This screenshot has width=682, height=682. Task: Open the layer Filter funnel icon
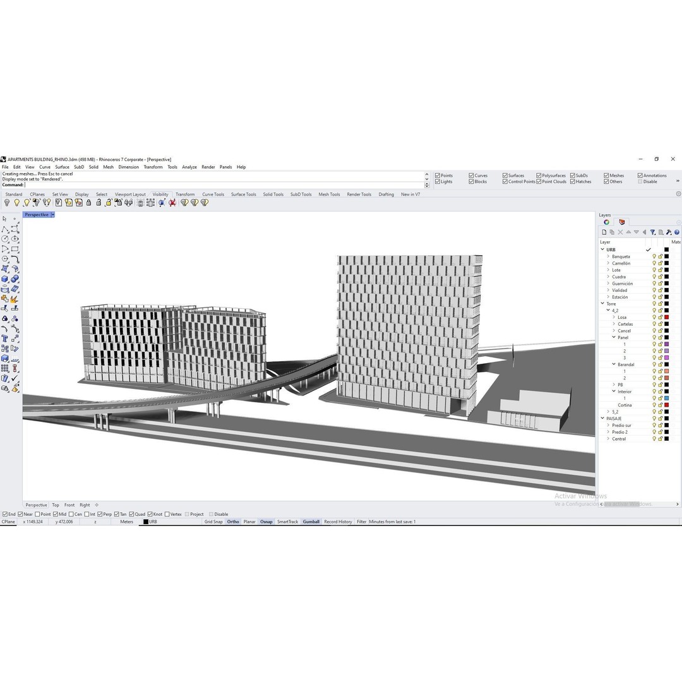point(652,232)
